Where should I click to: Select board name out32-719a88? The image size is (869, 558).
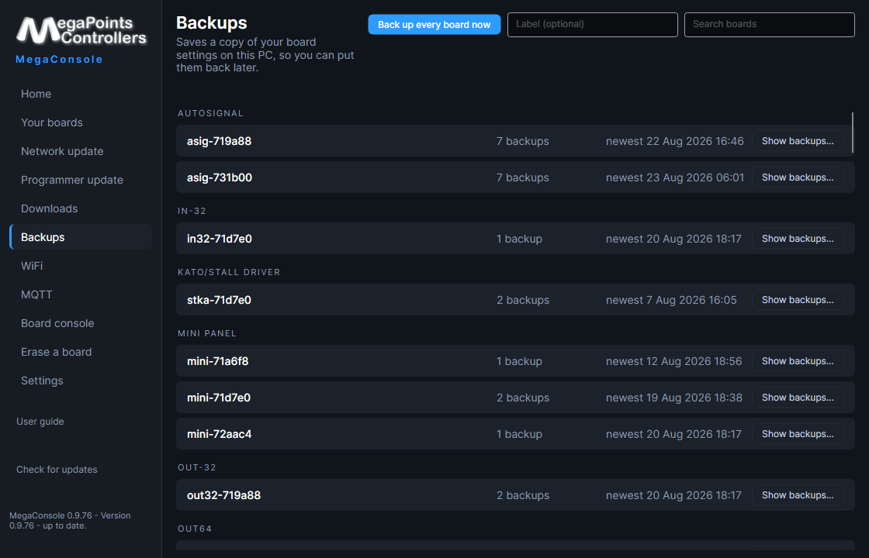click(224, 495)
